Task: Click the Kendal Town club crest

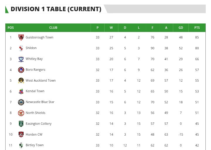Action: [21, 91]
